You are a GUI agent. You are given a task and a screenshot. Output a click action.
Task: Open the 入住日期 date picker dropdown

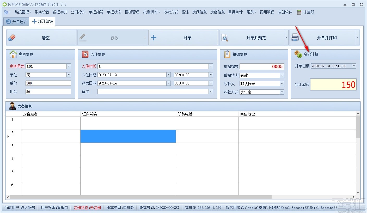168,75
